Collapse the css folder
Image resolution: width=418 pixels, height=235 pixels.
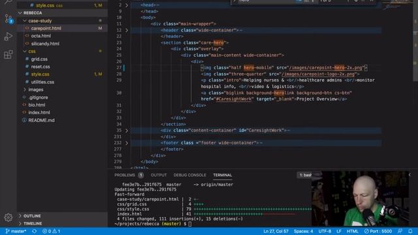click(63, 51)
